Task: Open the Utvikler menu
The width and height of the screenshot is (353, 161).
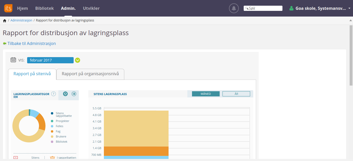Action: [91, 8]
